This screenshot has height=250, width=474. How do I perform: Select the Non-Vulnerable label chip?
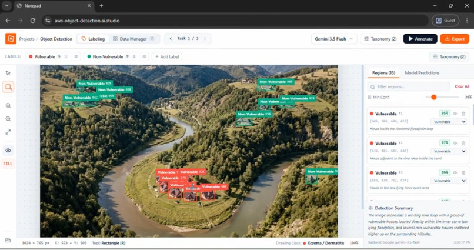pyautogui.click(x=116, y=56)
